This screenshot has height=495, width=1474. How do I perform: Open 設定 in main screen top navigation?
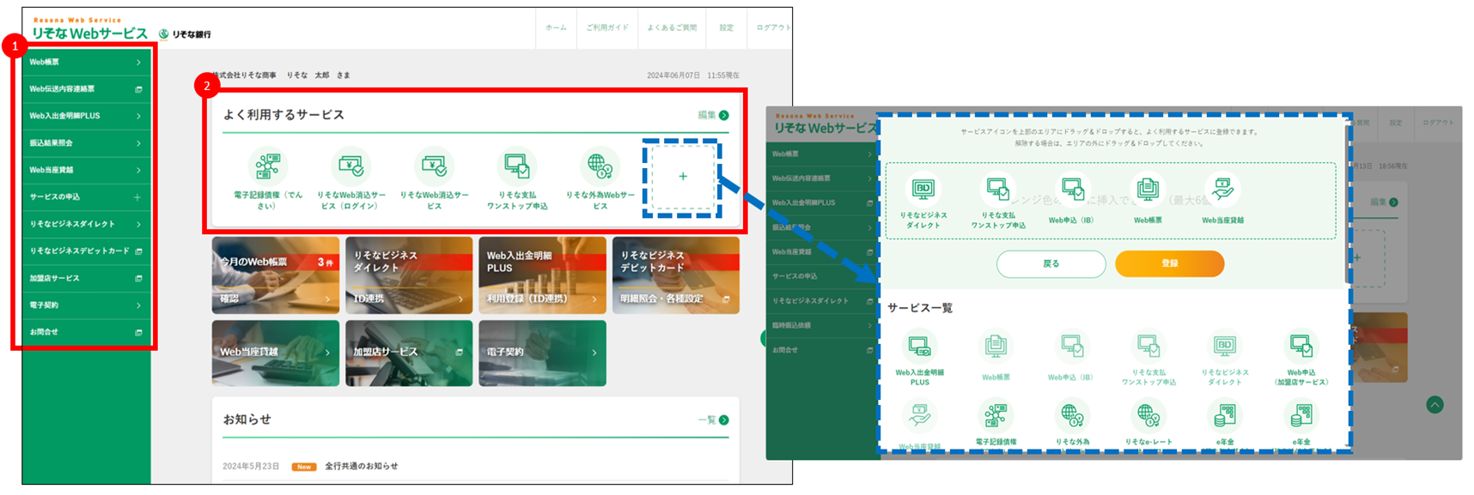727,27
